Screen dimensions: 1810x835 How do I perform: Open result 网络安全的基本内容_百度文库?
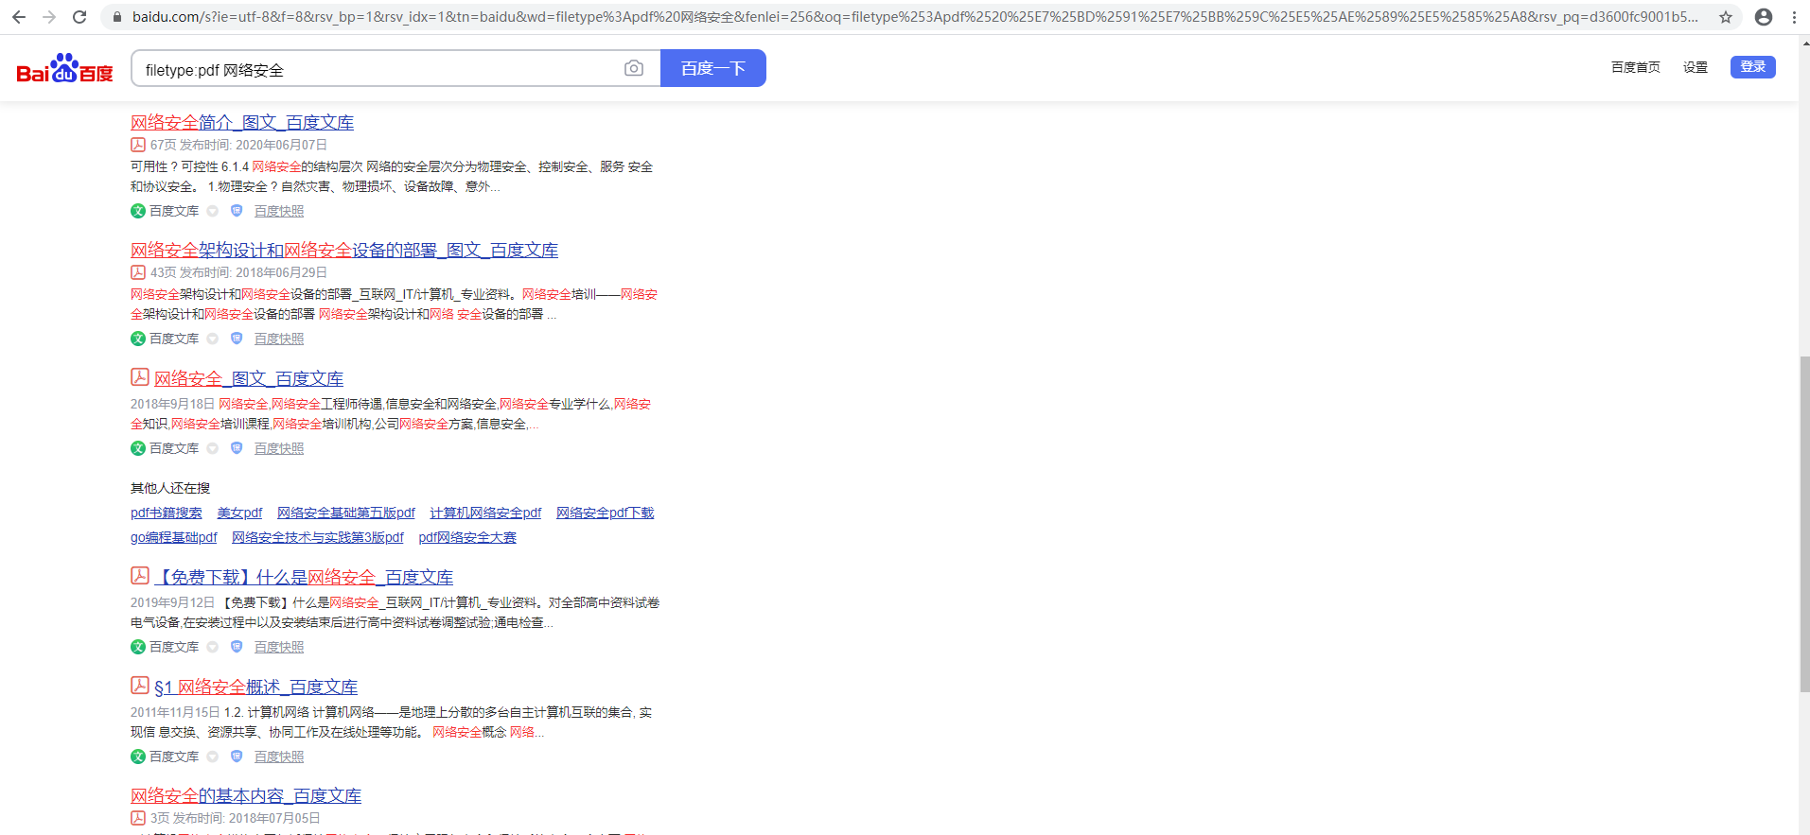[x=246, y=795]
